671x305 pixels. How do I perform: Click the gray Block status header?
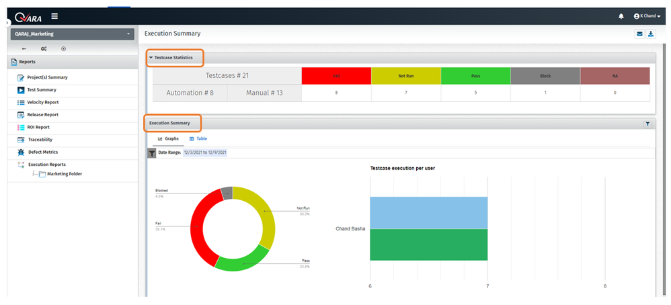pos(545,76)
